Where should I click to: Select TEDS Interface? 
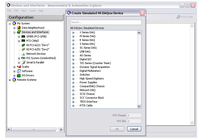click(88, 102)
